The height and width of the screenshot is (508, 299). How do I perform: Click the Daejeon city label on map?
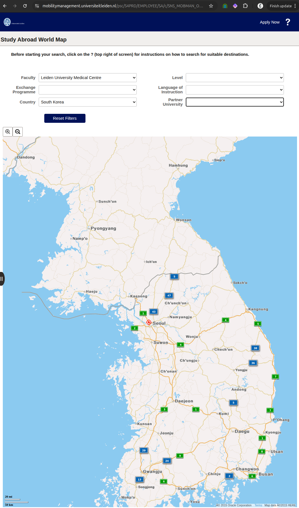click(184, 401)
